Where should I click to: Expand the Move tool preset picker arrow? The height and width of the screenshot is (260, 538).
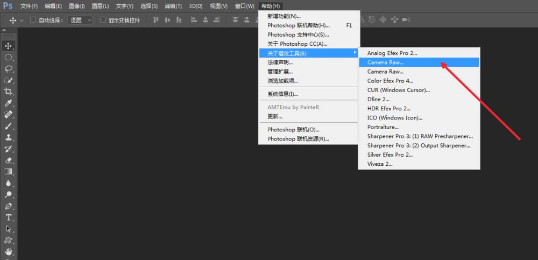(22, 20)
